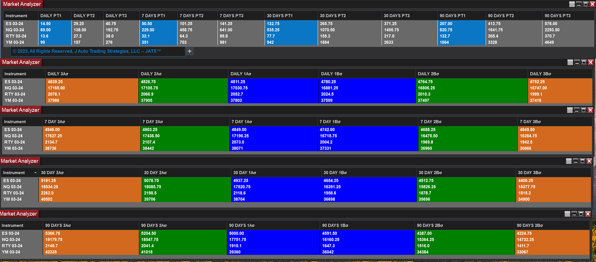
Task: Minimize the DAILY 3Aσ Market Analyzer window
Action: [x=577, y=63]
